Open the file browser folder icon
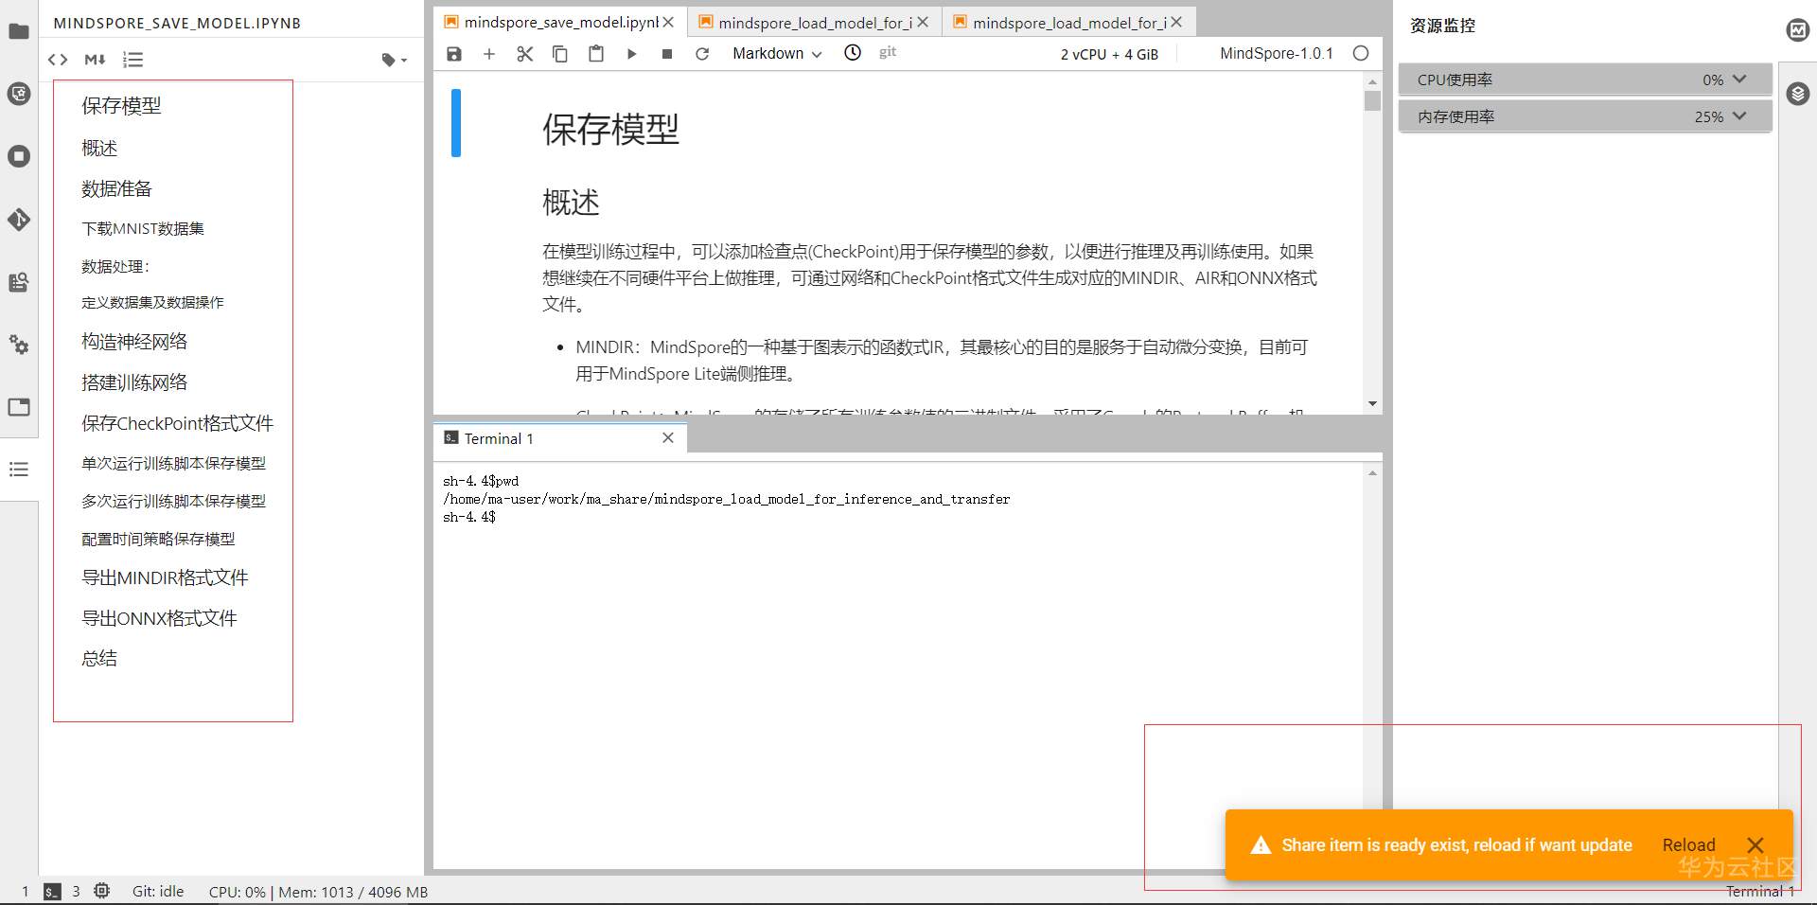The width and height of the screenshot is (1817, 905). [19, 31]
